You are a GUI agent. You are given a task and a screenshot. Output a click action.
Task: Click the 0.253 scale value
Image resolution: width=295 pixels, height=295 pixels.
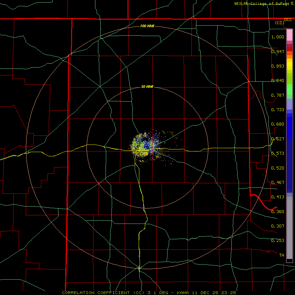(x=278, y=241)
